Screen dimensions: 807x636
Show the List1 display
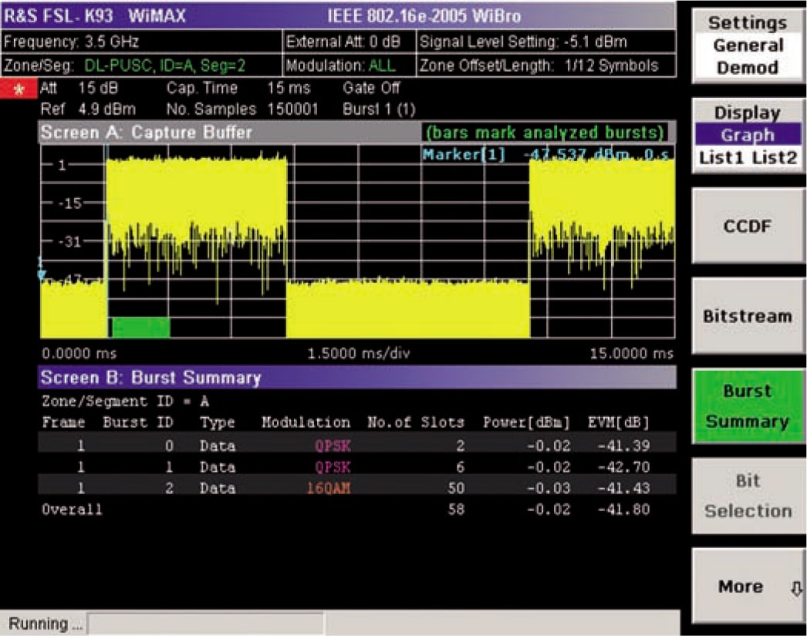pyautogui.click(x=721, y=158)
